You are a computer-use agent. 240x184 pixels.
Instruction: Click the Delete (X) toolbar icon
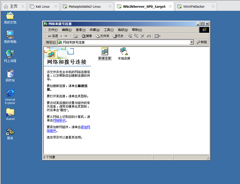click(142, 36)
